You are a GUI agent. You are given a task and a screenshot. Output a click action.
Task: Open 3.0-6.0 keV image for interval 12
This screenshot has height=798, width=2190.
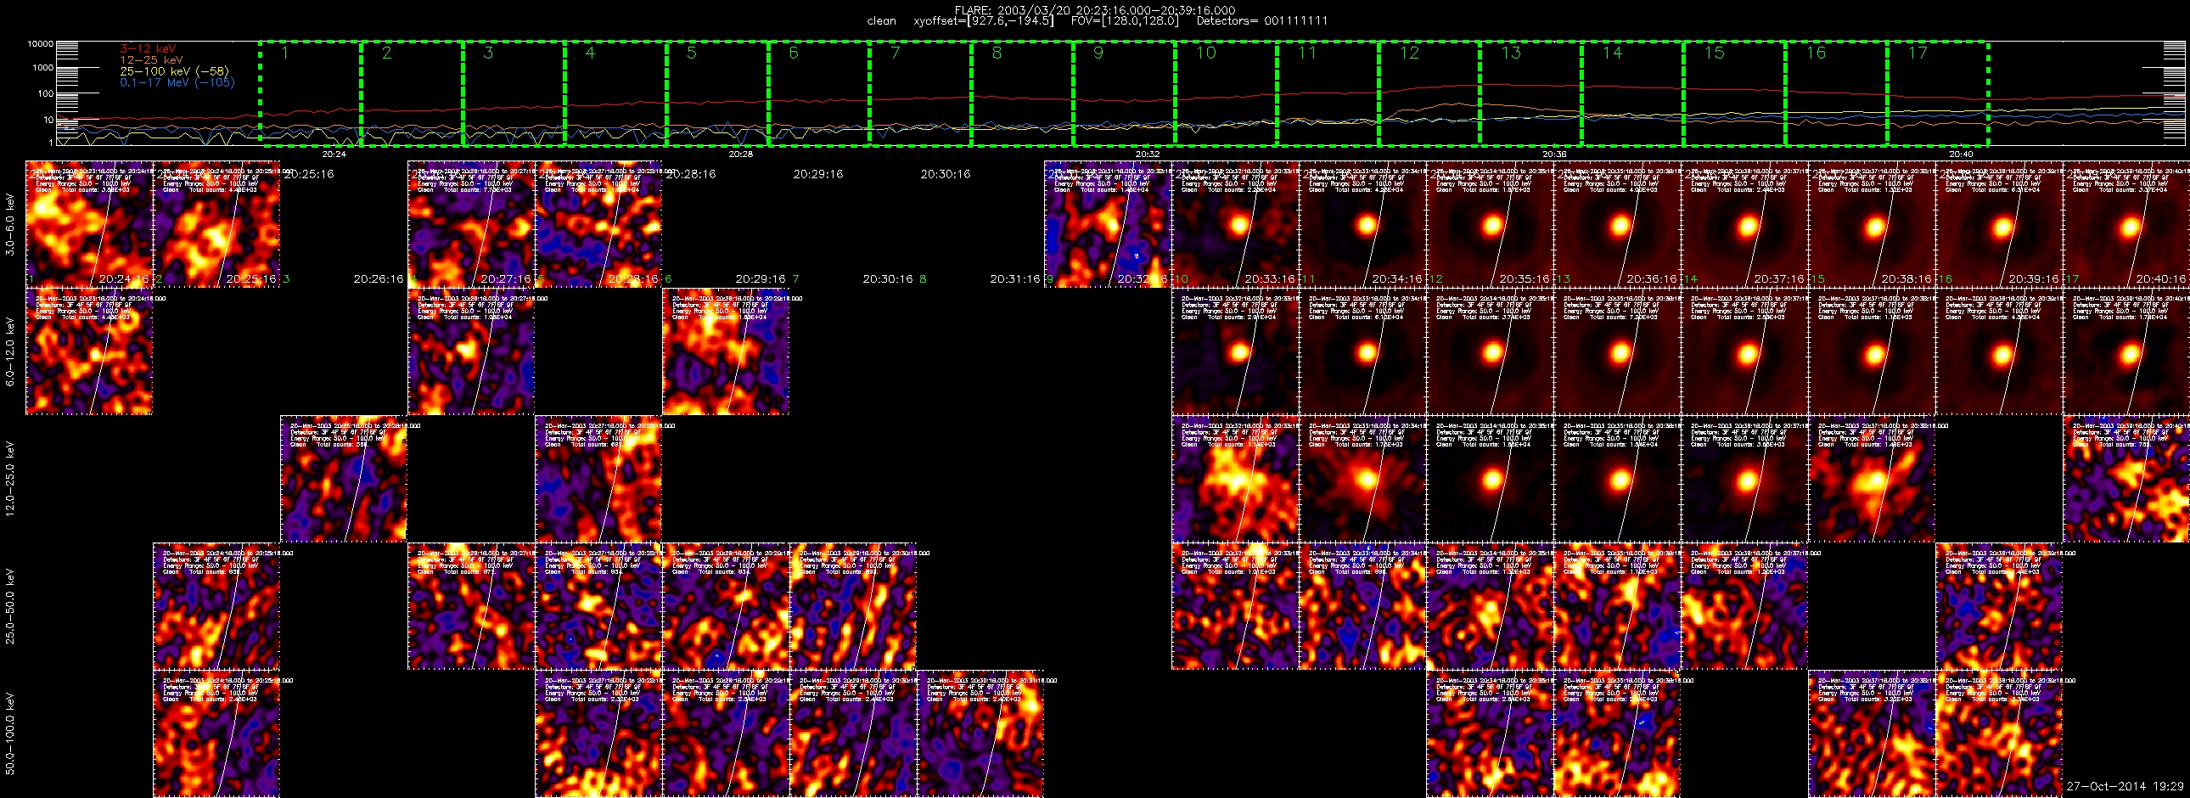pyautogui.click(x=1491, y=224)
